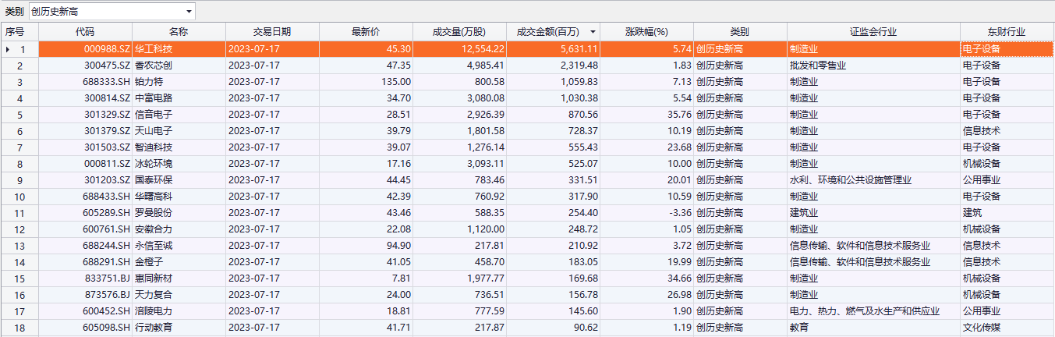Click the 水利、环境和公共设施管理业 cell

tap(850, 180)
